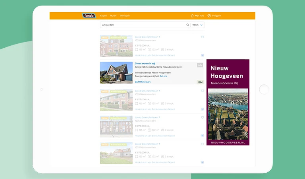Tap the tablet's round home button

pyautogui.click(x=264, y=89)
